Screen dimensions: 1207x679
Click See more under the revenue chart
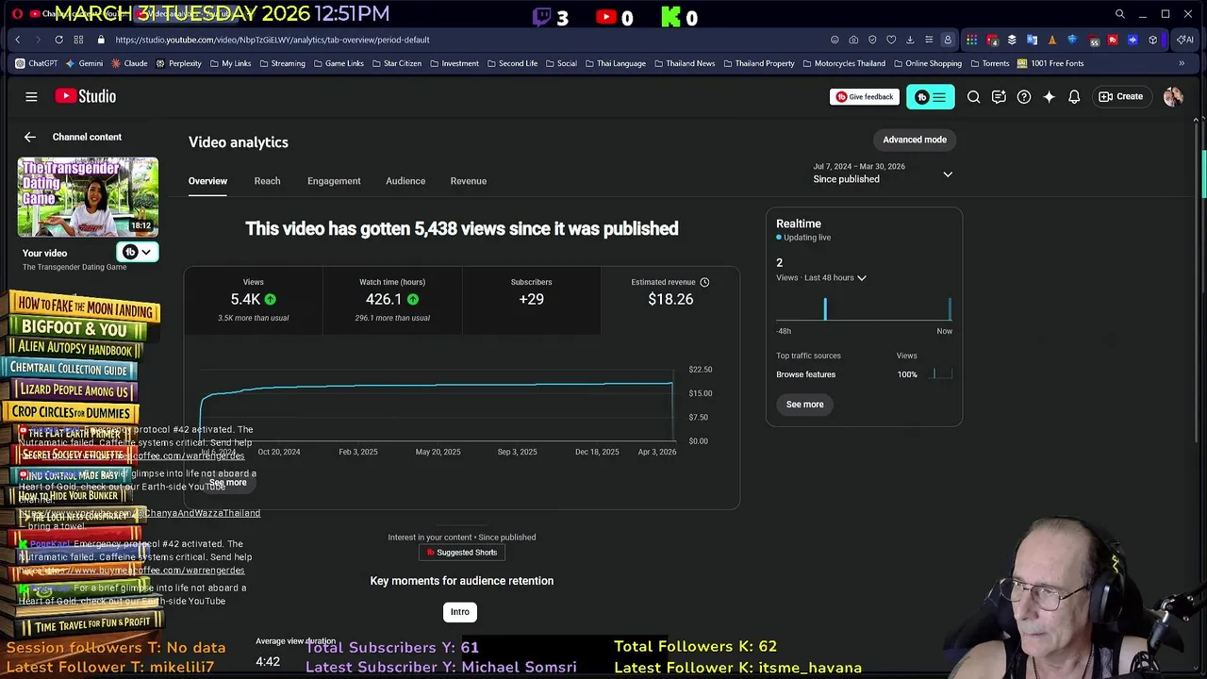(x=228, y=483)
